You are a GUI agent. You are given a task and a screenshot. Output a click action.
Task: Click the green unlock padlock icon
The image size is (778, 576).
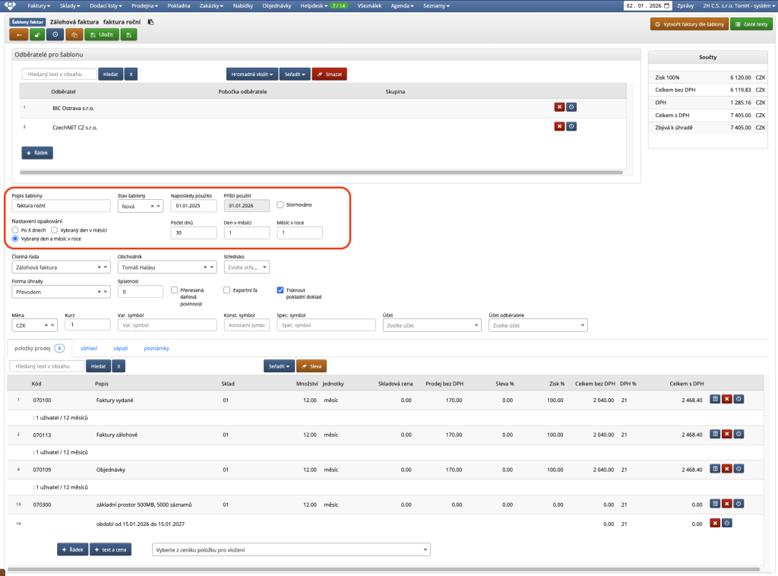click(36, 35)
